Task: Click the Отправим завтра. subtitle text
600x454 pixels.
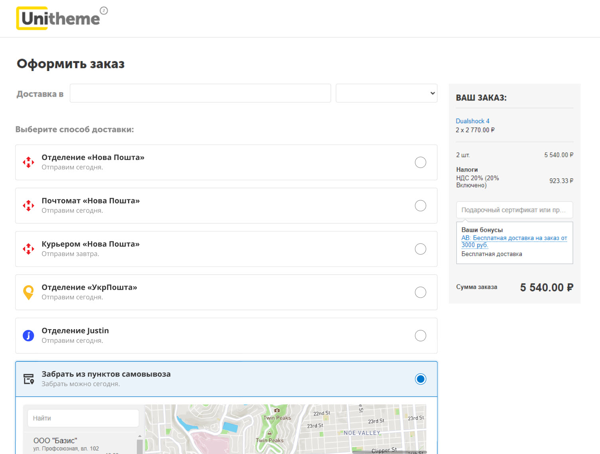Action: 70,254
